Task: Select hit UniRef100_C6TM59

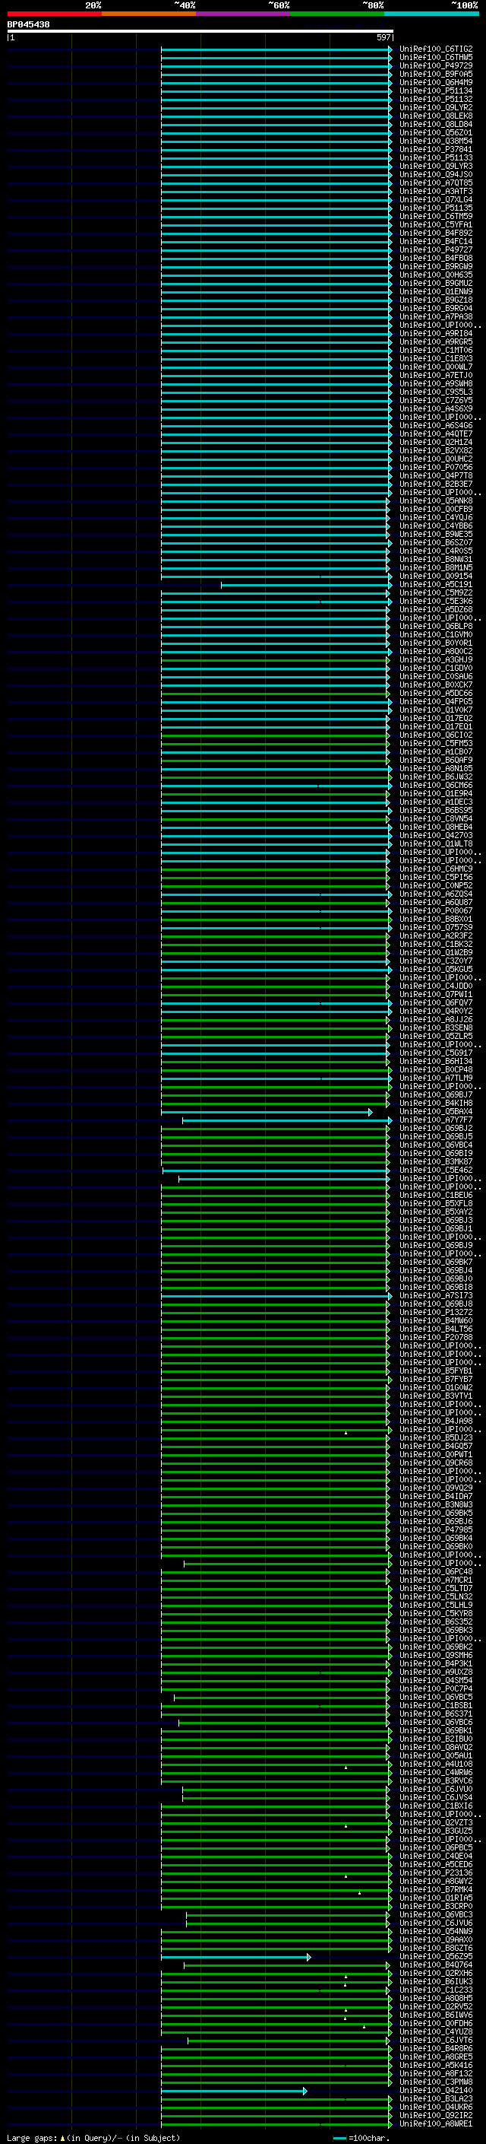Action: coord(435,217)
